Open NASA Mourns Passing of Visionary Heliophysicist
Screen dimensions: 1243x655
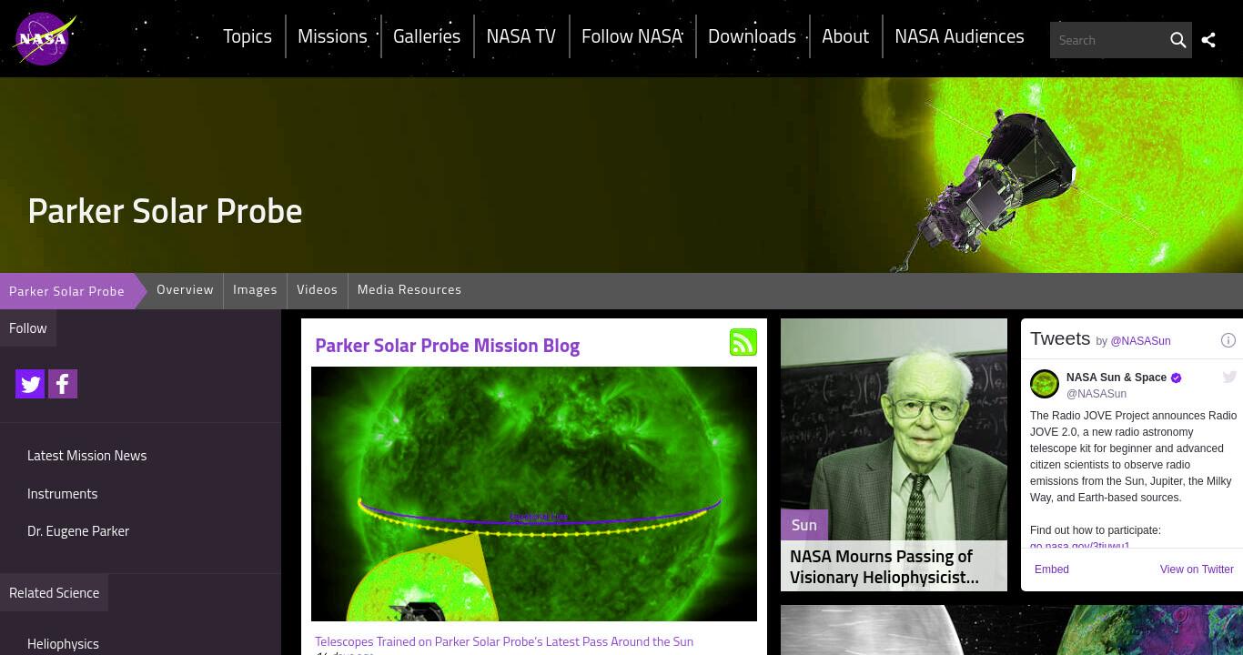click(884, 567)
